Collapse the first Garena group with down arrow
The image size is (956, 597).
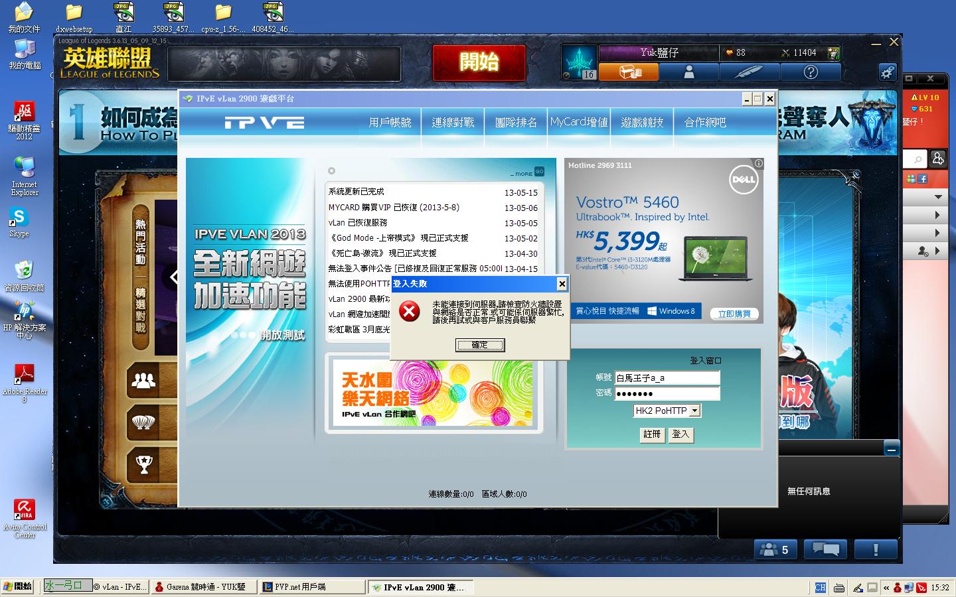point(937,197)
